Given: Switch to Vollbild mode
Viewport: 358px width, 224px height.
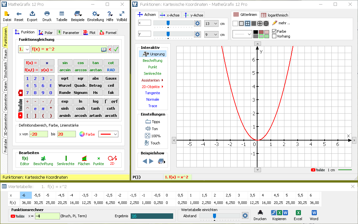Looking at the screenshot, I should (x=122, y=16).
